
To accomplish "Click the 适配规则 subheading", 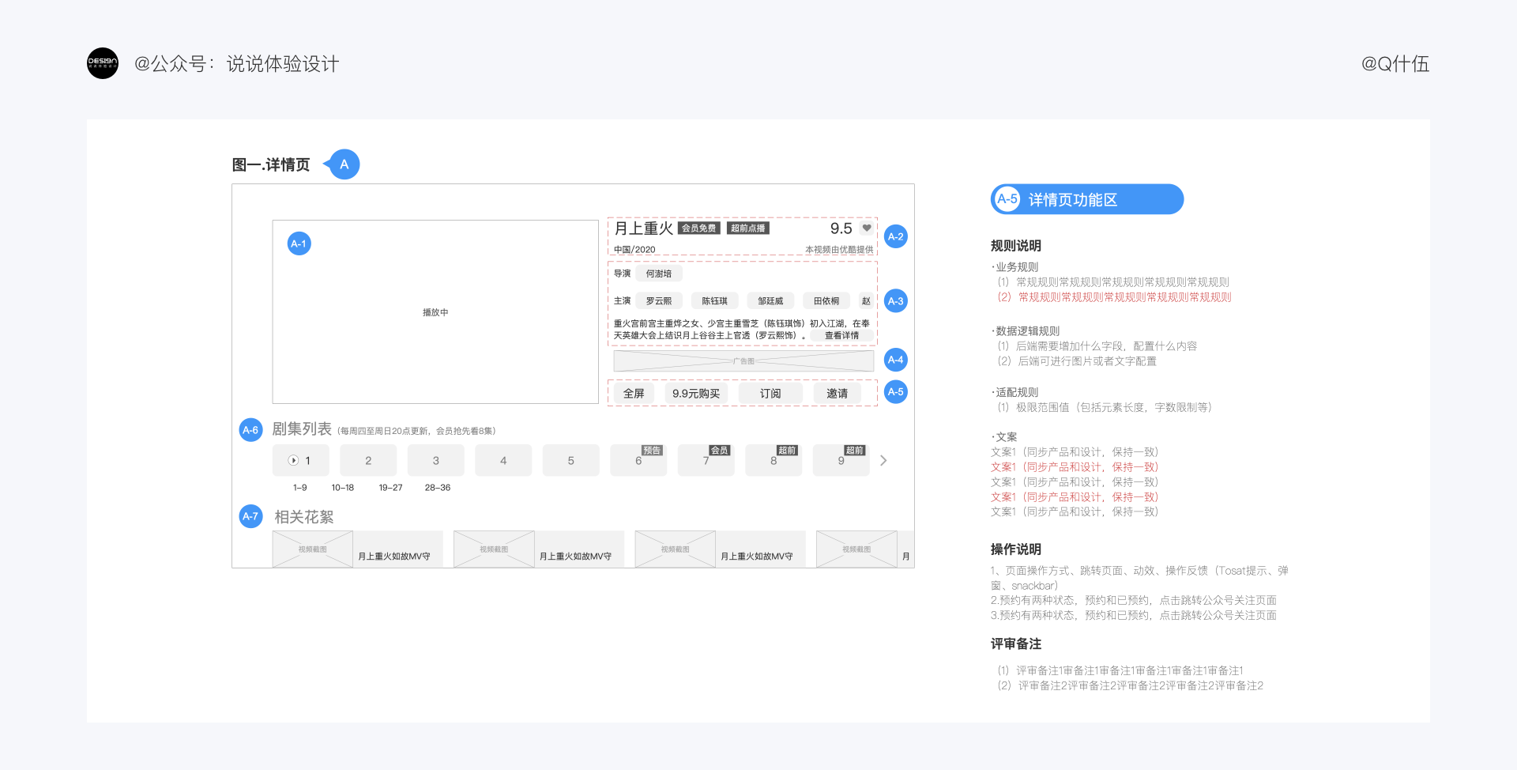I will pos(1017,392).
